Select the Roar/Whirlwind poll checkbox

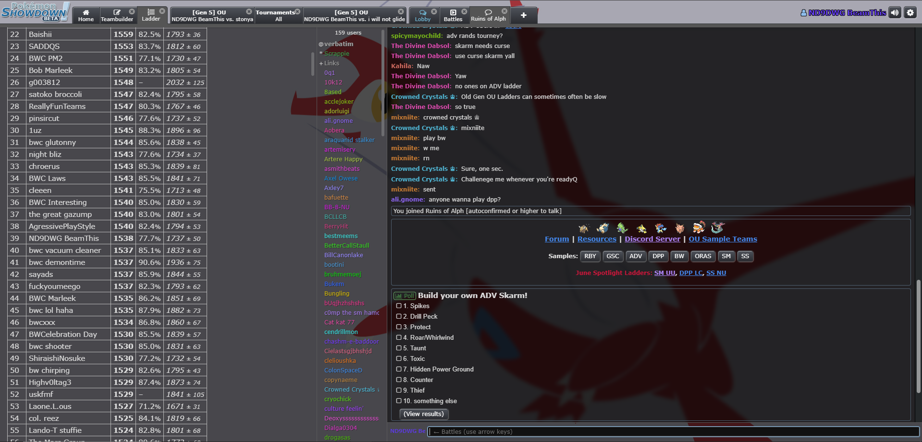[x=399, y=338]
